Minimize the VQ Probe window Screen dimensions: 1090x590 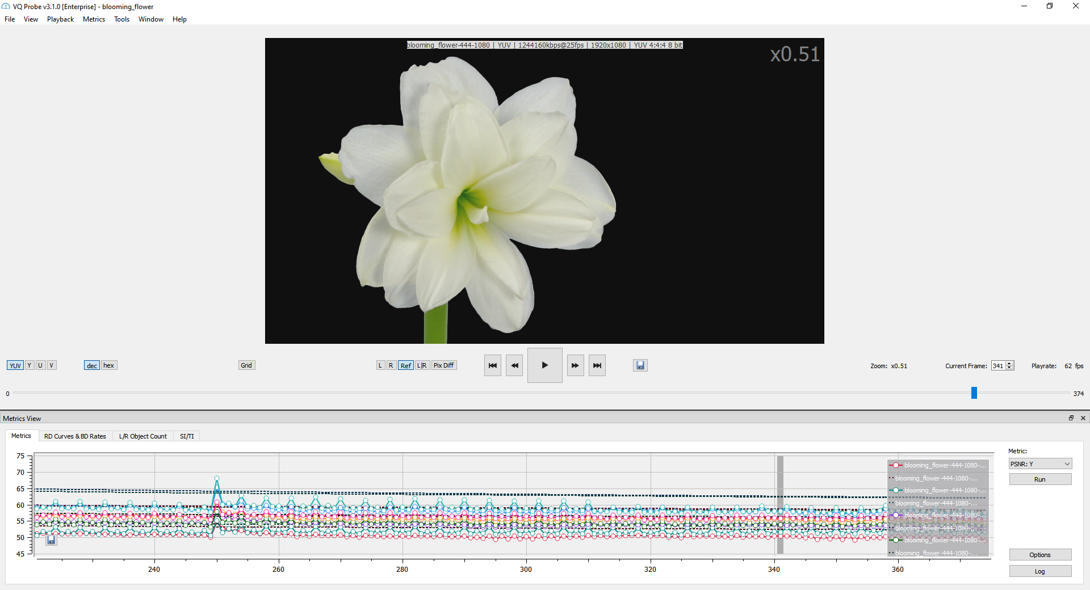[1024, 6]
